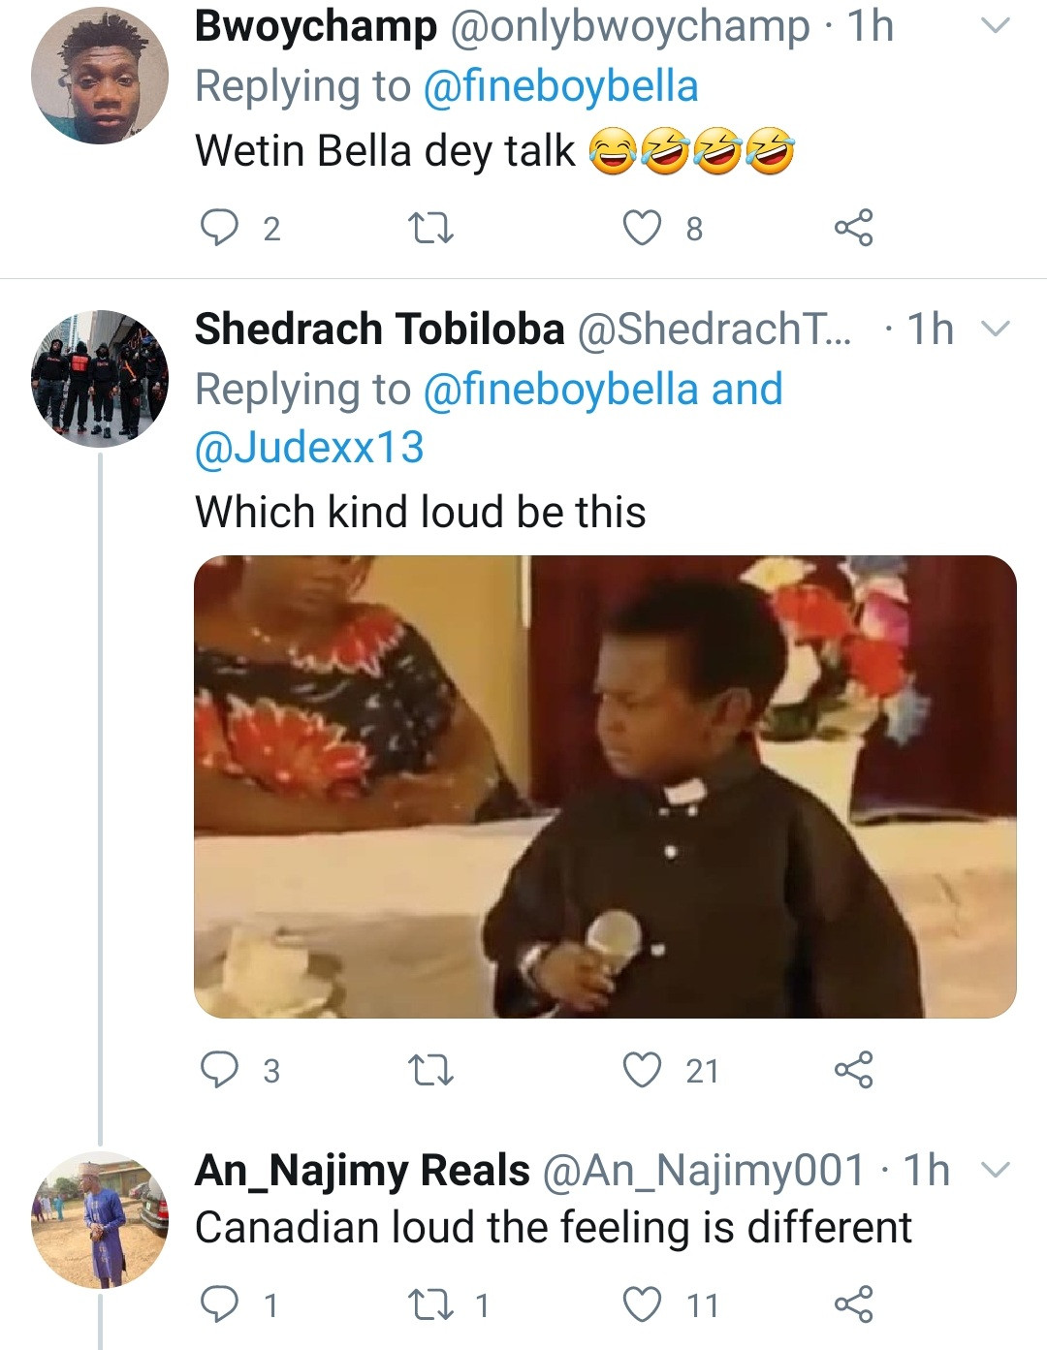Retweet Shedrach Tobiloba's tweet
Image resolution: width=1047 pixels, height=1350 pixels.
click(x=430, y=1071)
